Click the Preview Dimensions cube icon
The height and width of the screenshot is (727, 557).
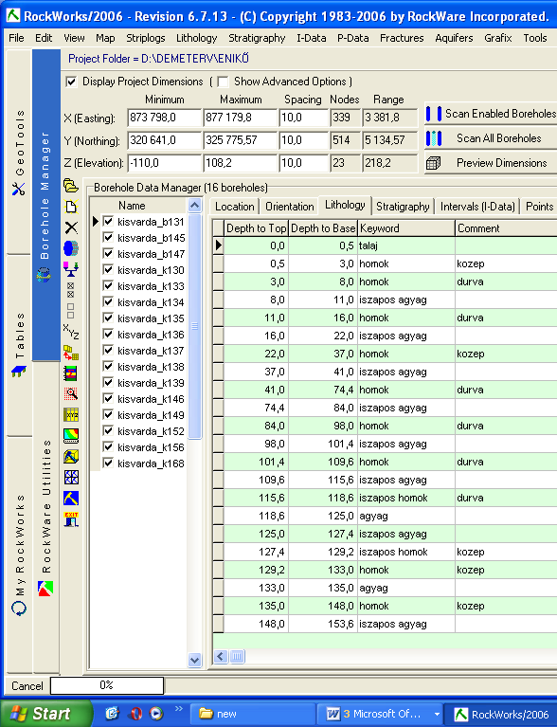[433, 163]
